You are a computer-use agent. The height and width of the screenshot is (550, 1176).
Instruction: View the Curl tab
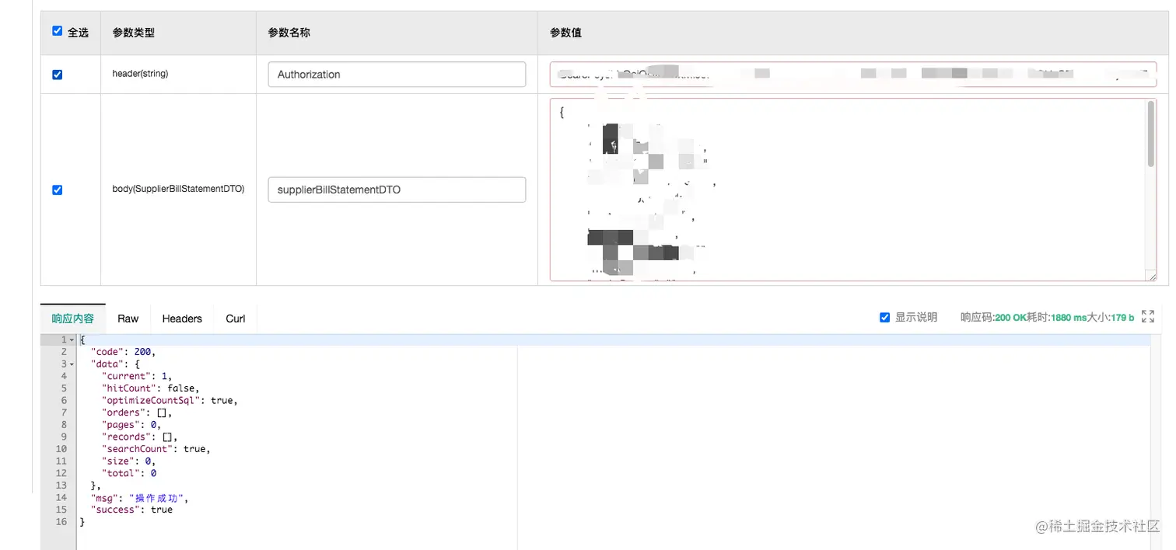click(x=235, y=319)
